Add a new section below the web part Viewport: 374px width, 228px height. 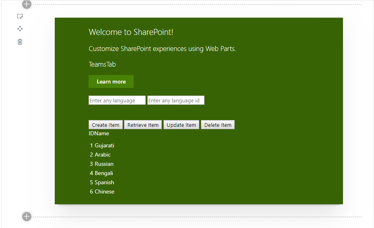(x=27, y=216)
